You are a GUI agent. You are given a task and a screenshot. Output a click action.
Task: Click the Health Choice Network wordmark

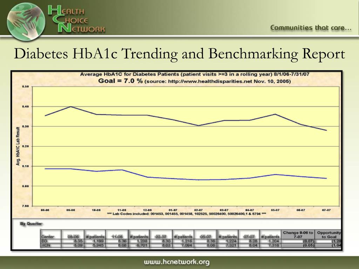[76, 19]
